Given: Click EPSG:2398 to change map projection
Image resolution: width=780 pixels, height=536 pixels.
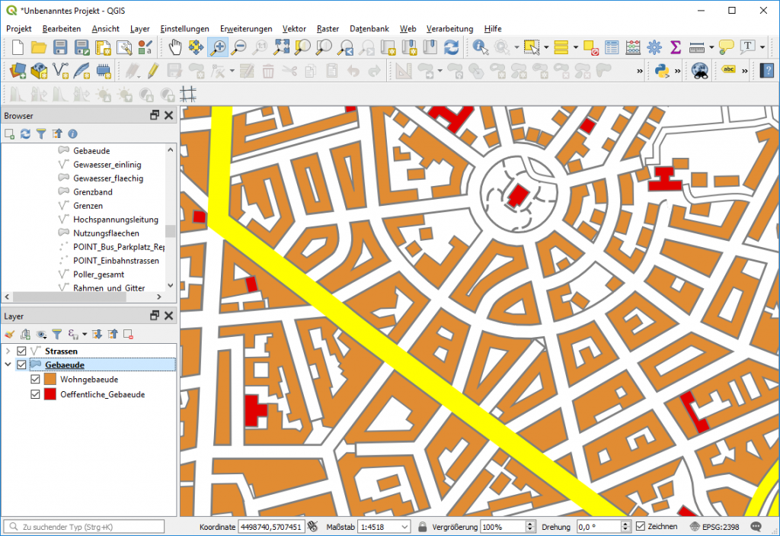Looking at the screenshot, I should tap(721, 526).
